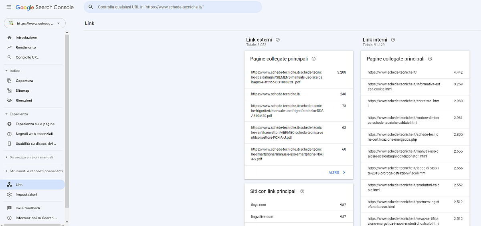Click help icon beside Siti con link principali
Screen dimensions: 481x226
pyautogui.click(x=302, y=191)
